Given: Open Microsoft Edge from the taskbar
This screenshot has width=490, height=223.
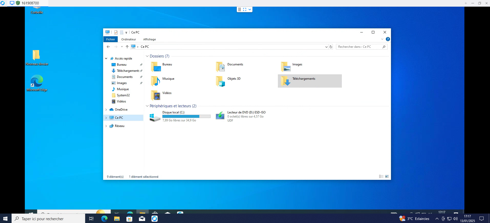Looking at the screenshot, I should (104, 219).
